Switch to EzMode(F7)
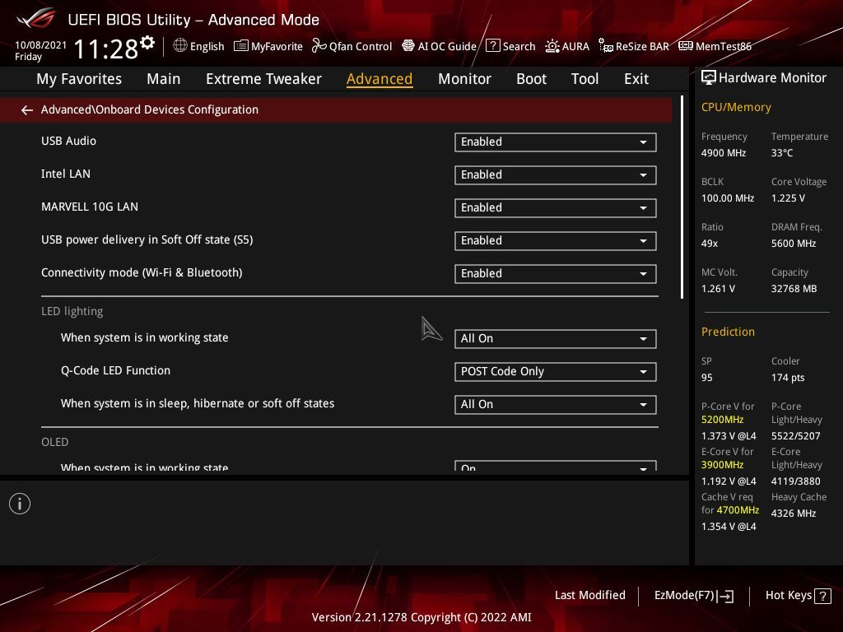Image resolution: width=843 pixels, height=632 pixels. (693, 596)
